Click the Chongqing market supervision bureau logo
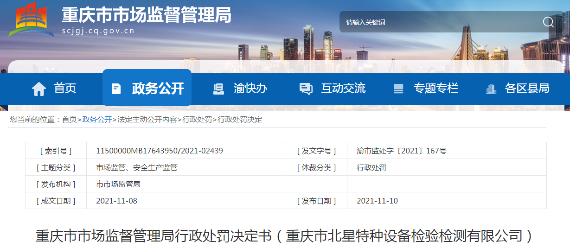The image size is (570, 248). point(32,19)
